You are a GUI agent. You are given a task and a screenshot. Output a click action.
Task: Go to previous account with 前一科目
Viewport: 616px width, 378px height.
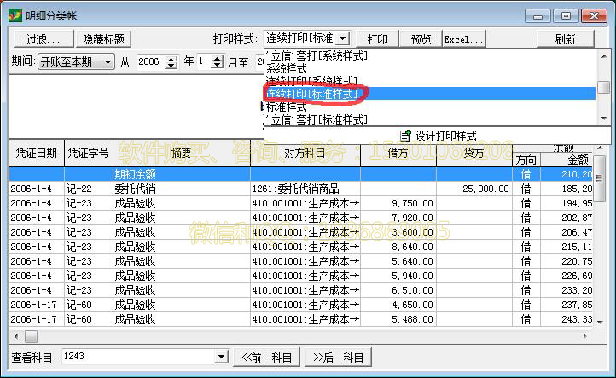[266, 358]
